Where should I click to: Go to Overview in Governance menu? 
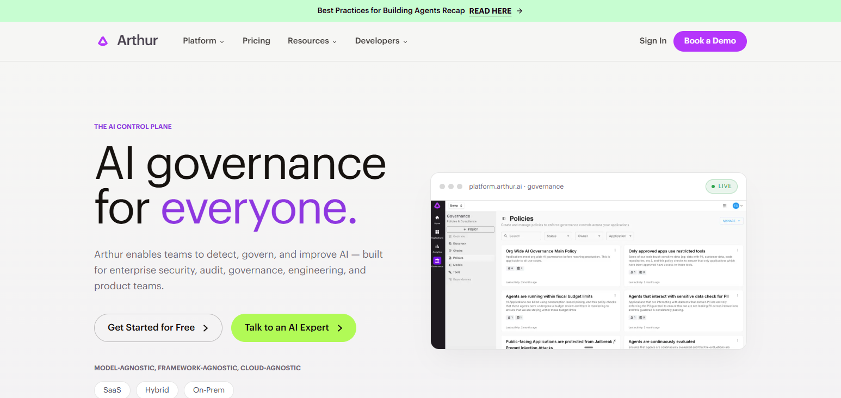pos(470,237)
